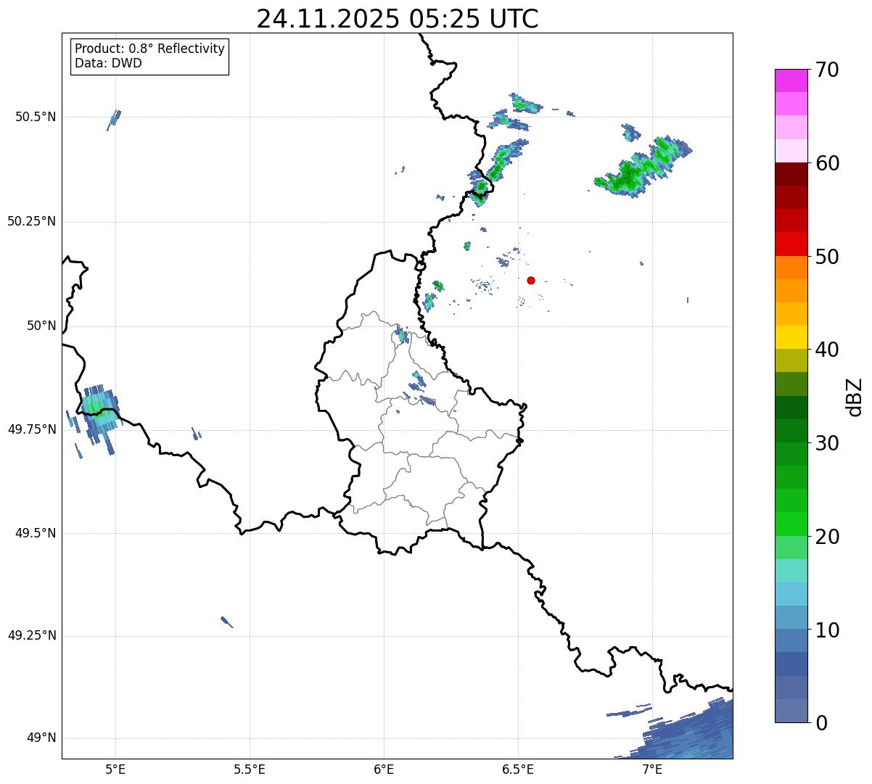Click the 30 value on the colorbar
Image resolution: width=872 pixels, height=784 pixels.
827,443
